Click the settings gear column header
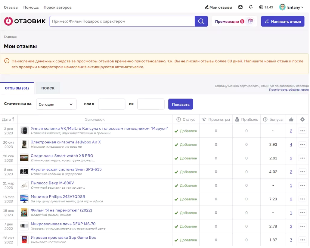Viewport: 310px width, 248px height. (302, 119)
